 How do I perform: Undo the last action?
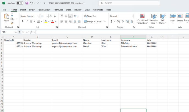[32, 3]
